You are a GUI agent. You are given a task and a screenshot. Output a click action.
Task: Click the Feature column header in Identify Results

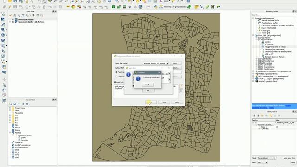coord(263,120)
